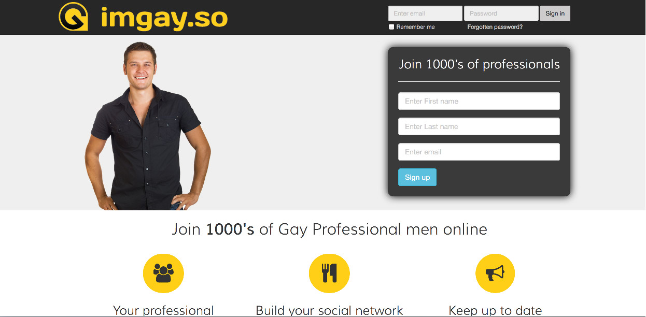Click the Join 1000's of Gay Professional headline
The image size is (646, 317).
click(329, 229)
